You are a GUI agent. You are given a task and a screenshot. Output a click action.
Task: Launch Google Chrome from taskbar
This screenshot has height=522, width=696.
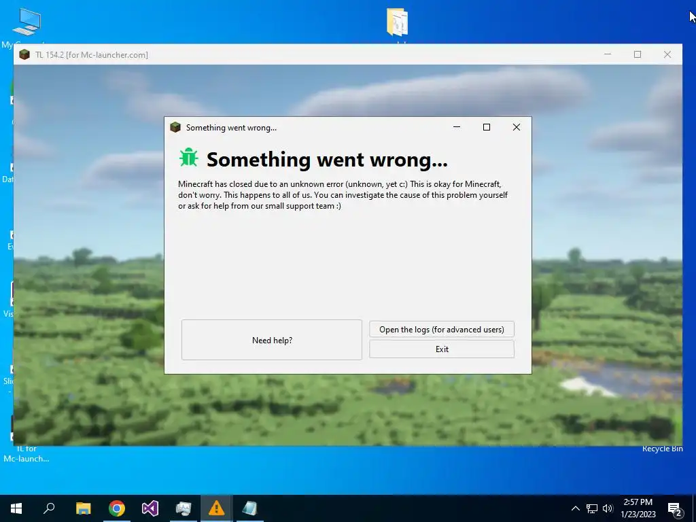[117, 508]
